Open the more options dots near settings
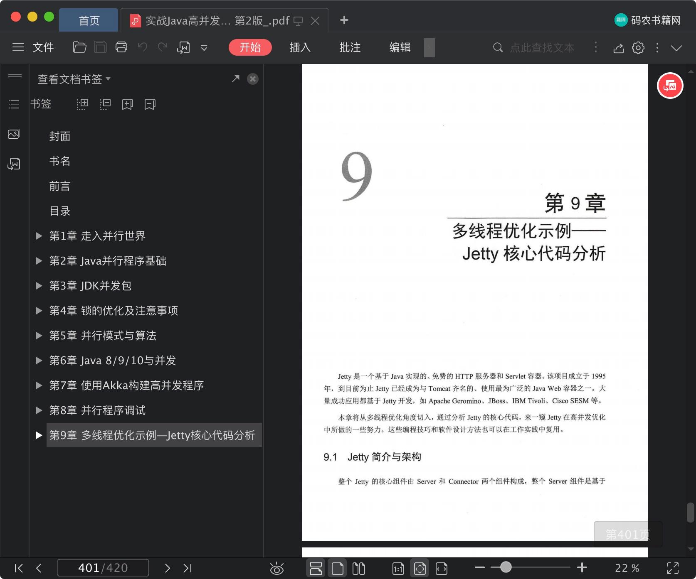The width and height of the screenshot is (696, 579). [x=657, y=48]
